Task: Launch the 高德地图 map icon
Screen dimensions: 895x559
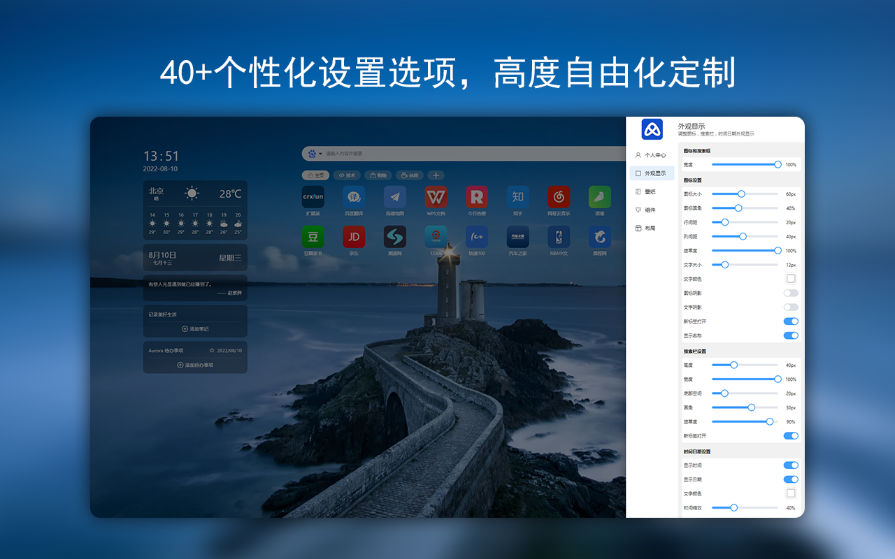Action: pyautogui.click(x=394, y=198)
